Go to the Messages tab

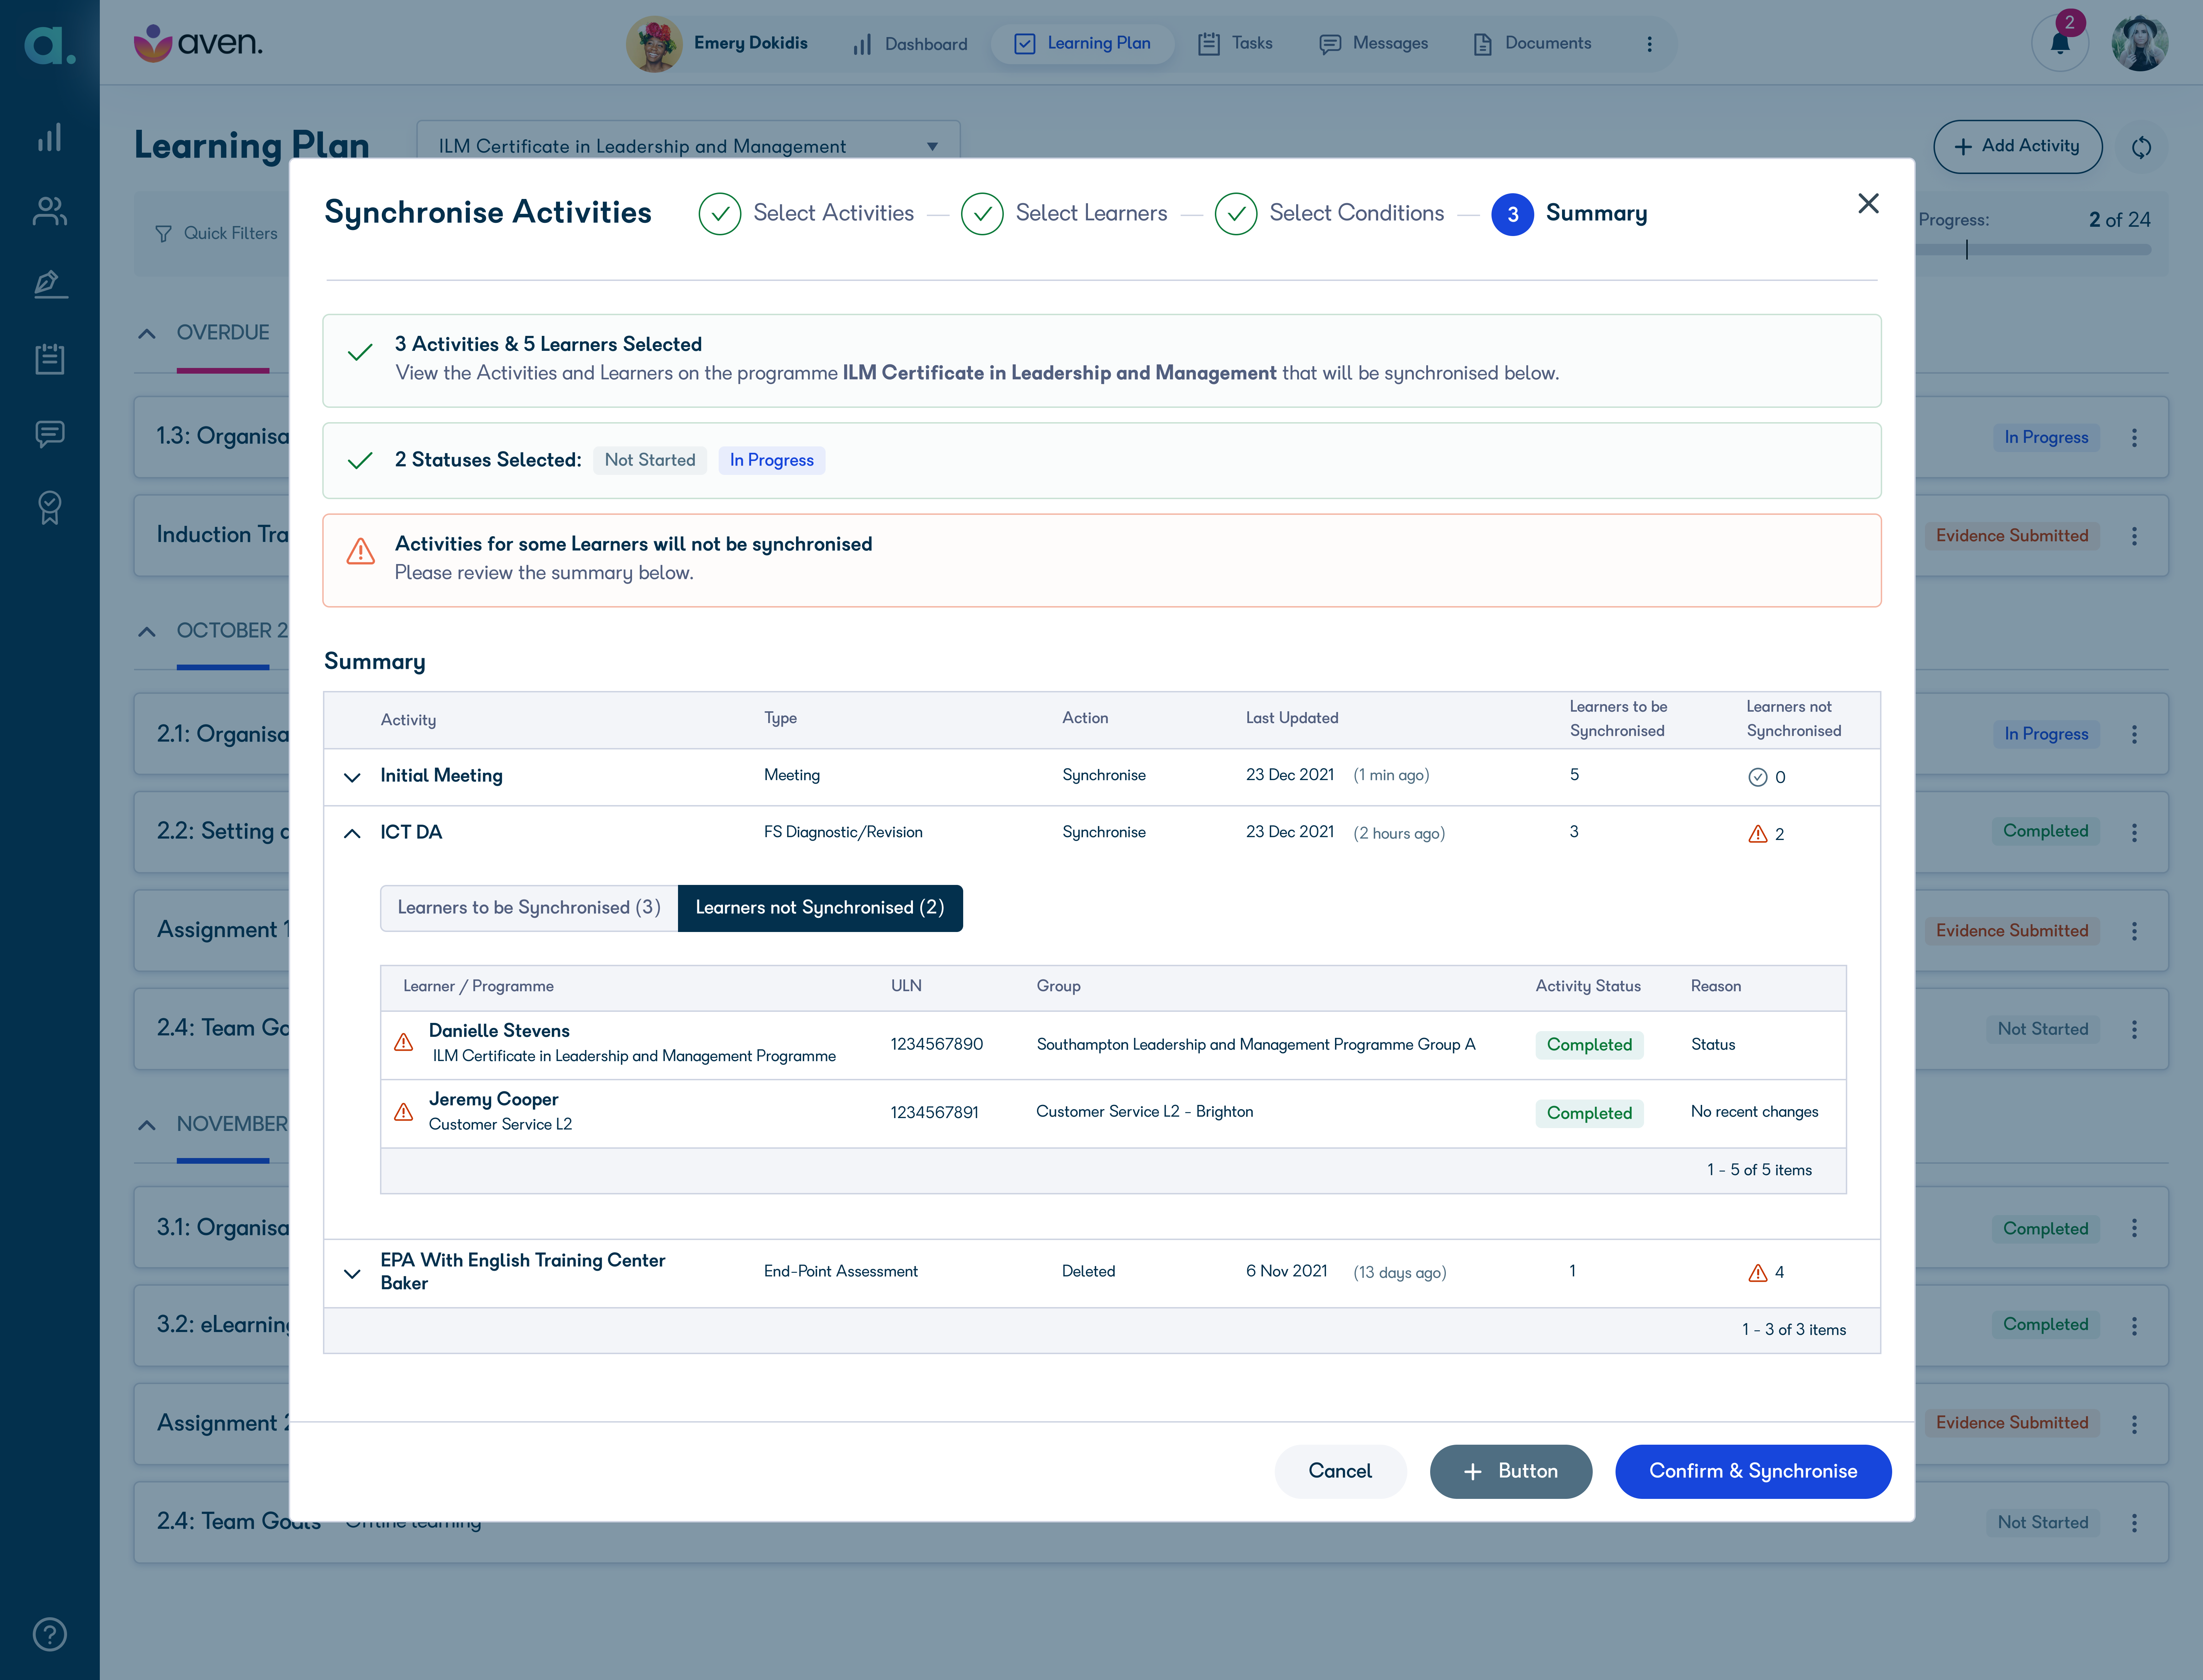pos(1373,44)
